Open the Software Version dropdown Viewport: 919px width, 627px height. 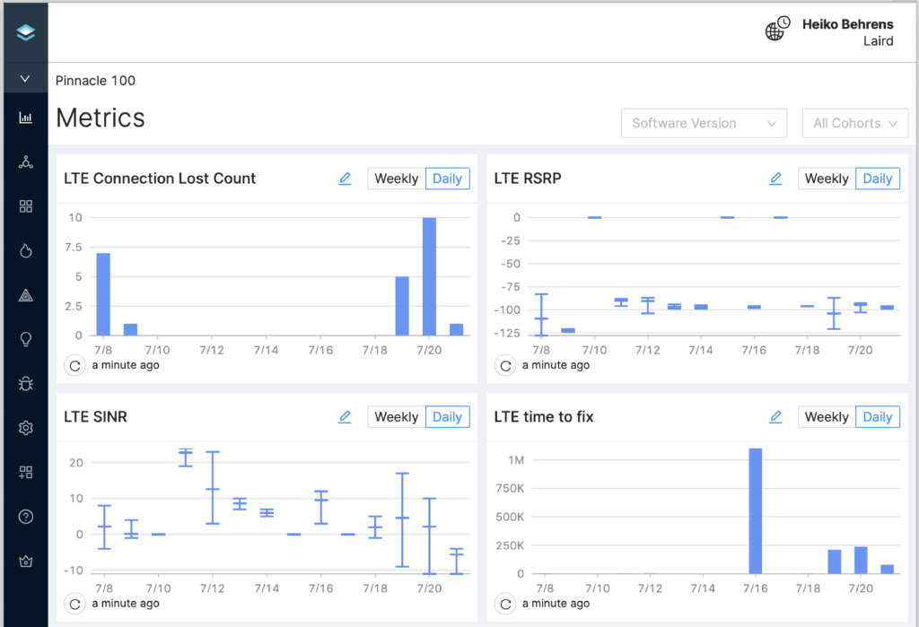point(704,124)
